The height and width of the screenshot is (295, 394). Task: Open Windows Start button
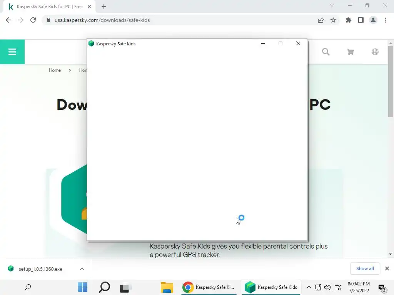(82, 287)
